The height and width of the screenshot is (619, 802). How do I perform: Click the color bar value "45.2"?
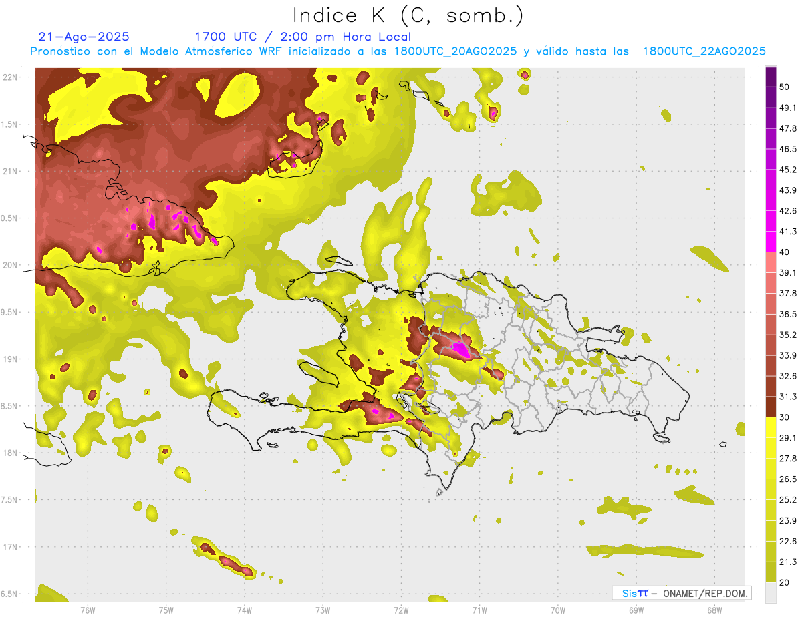click(x=788, y=170)
